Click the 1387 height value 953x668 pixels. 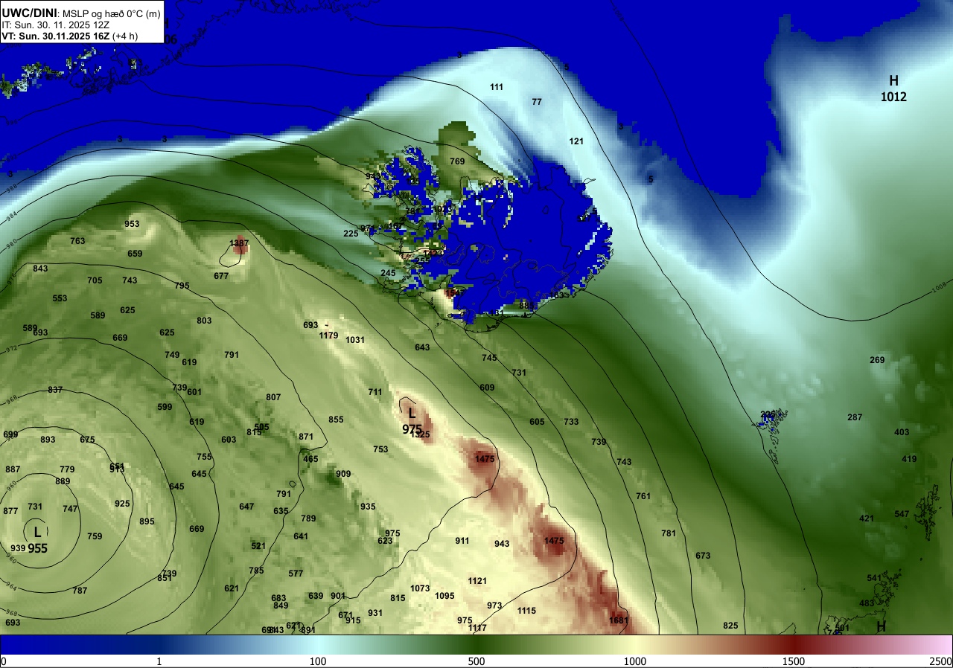(239, 243)
